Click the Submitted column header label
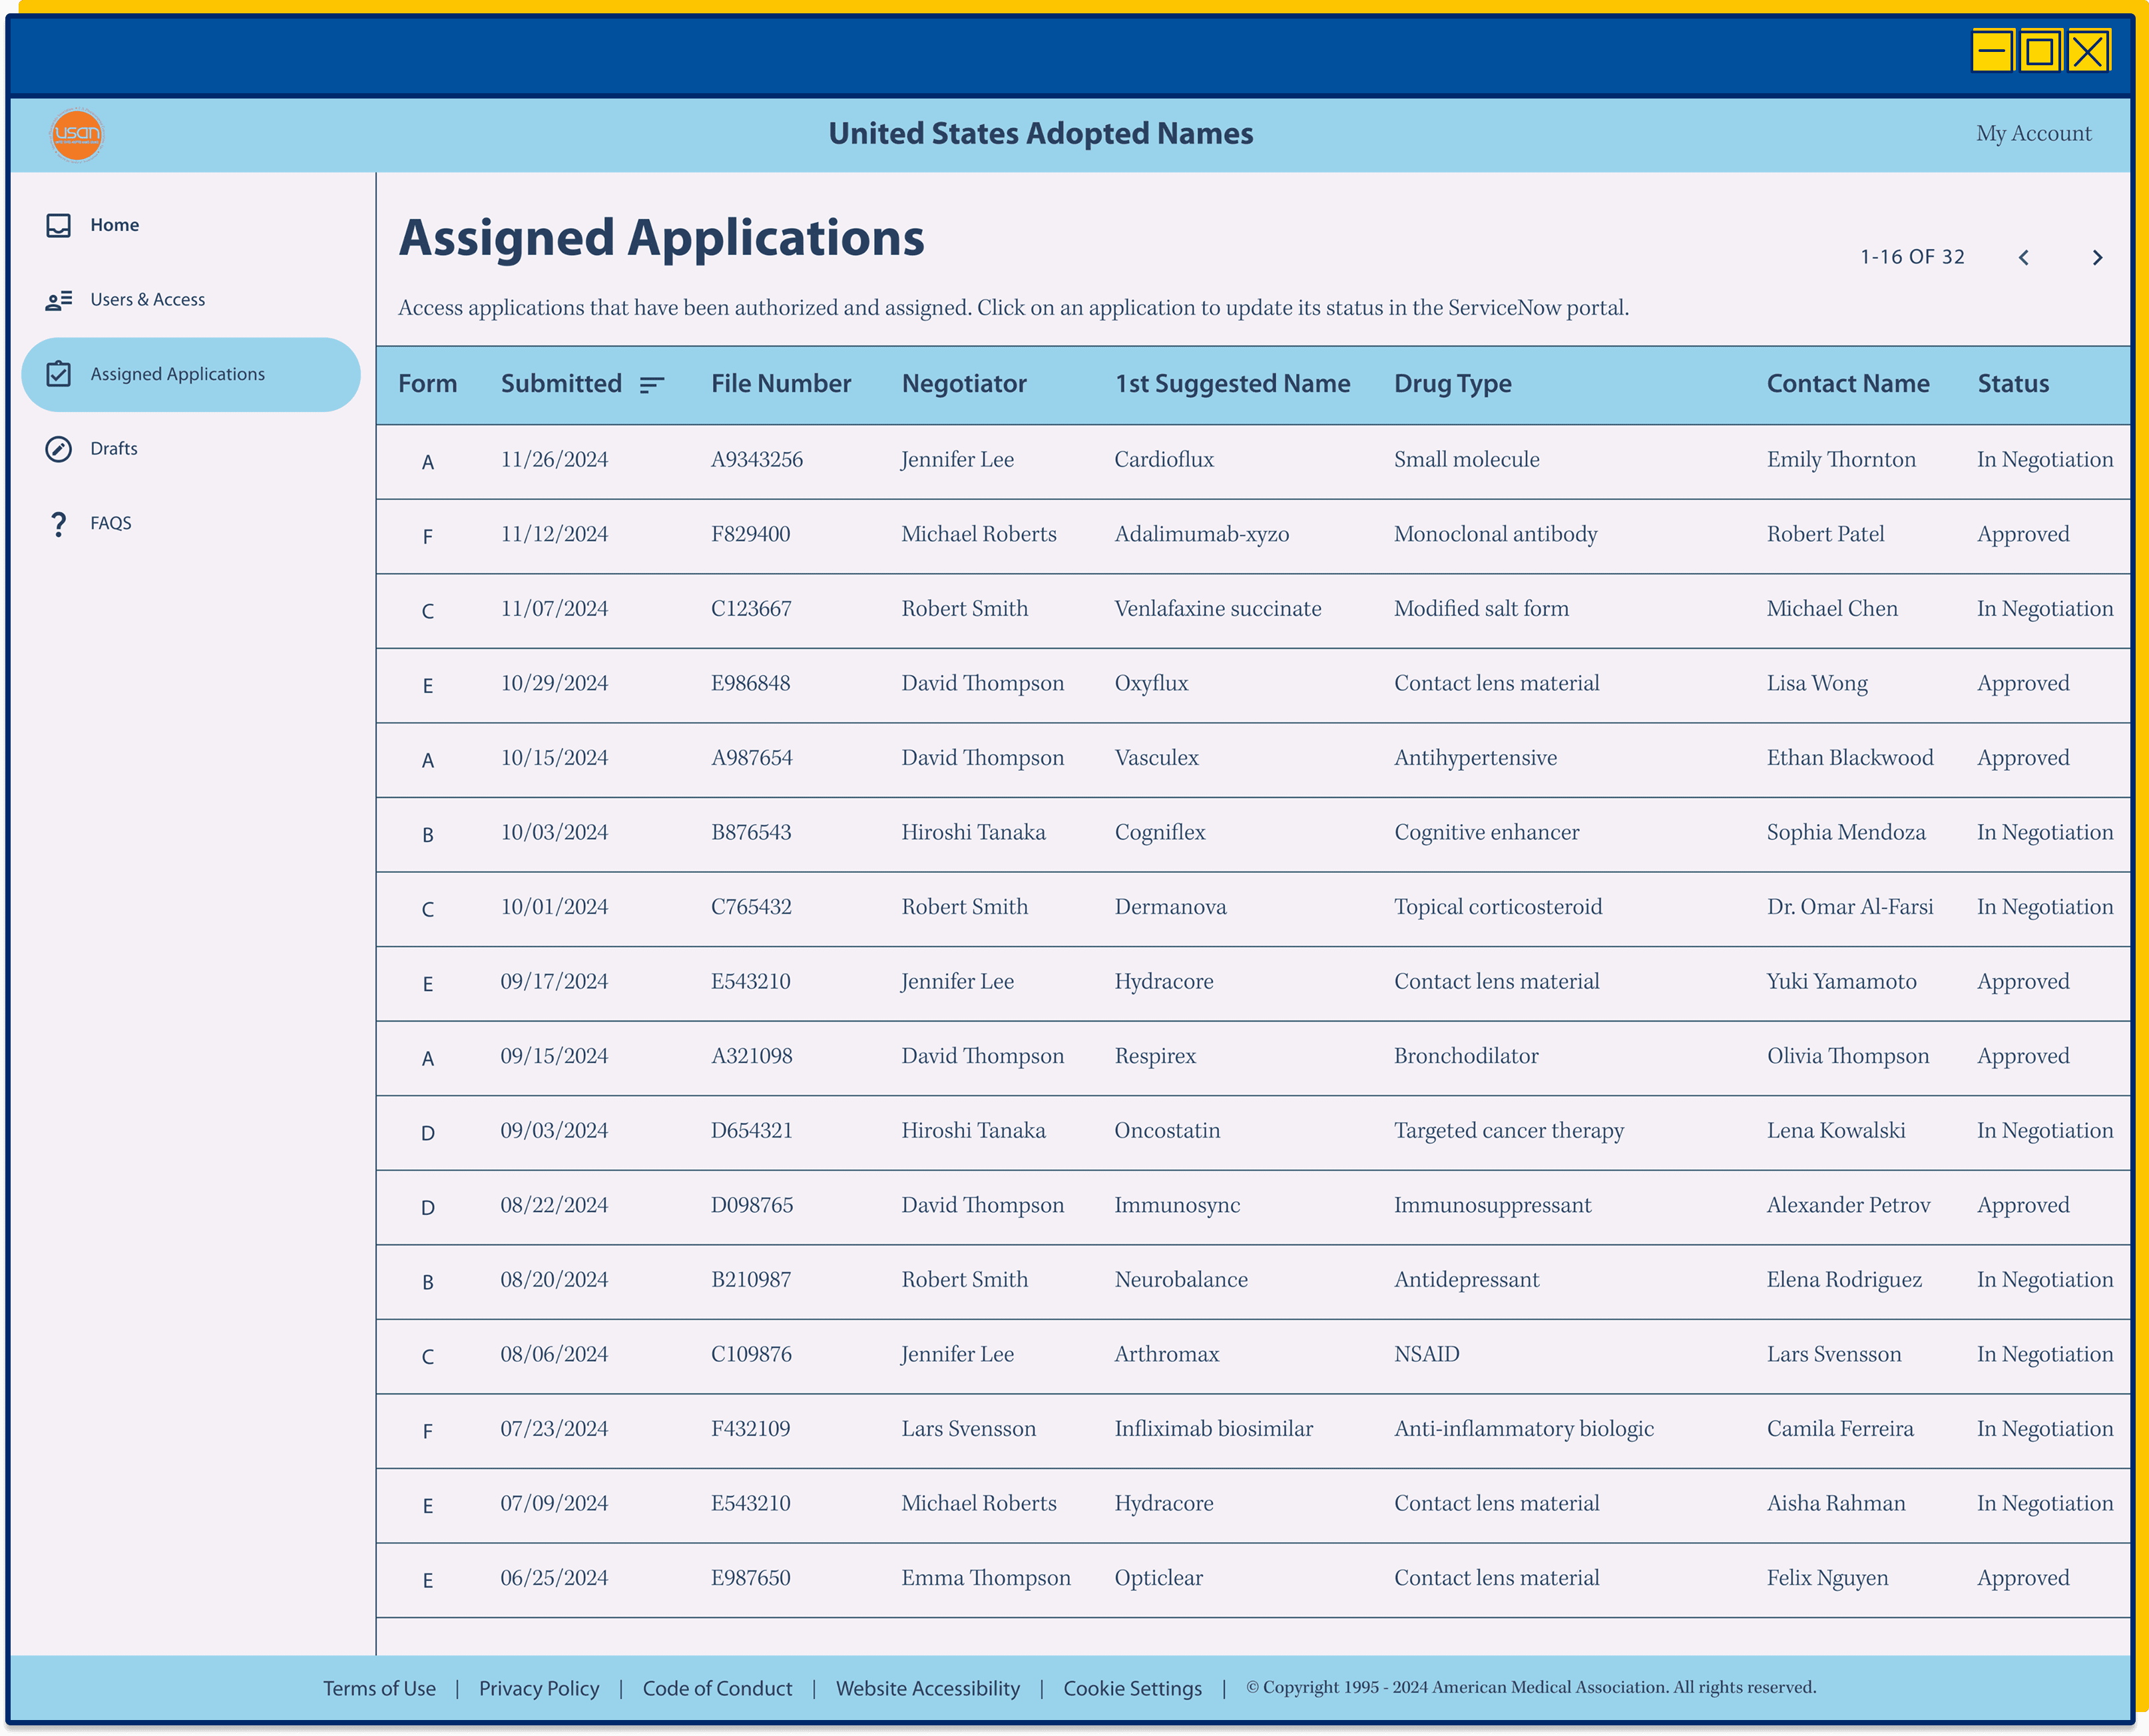This screenshot has height=1736, width=2149. 561,384
